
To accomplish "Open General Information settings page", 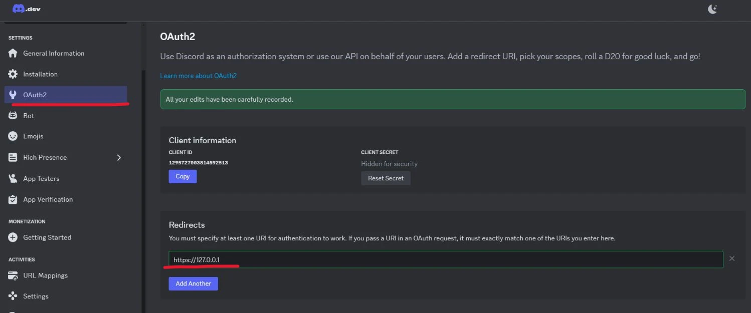I will coord(66,53).
